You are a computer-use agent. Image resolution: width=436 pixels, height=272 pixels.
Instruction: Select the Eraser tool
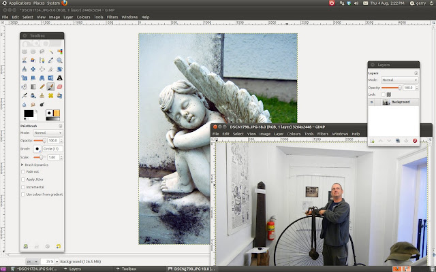(x=59, y=87)
